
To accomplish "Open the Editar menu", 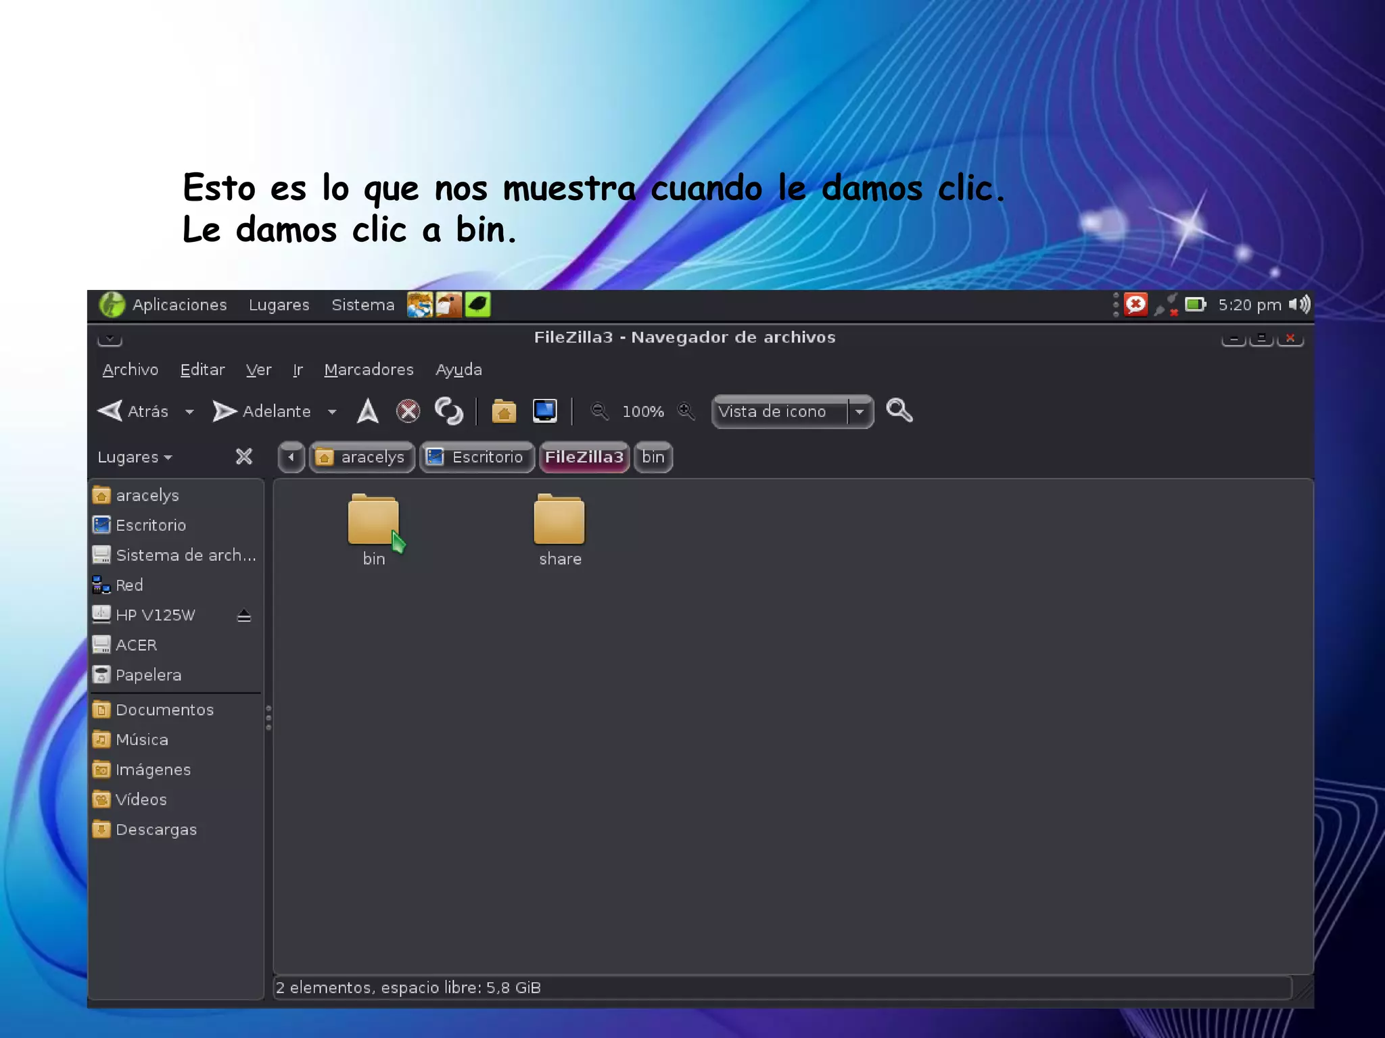I will coord(202,370).
